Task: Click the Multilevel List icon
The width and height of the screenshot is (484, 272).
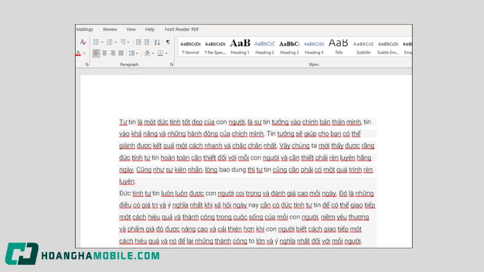Action: 123,42
